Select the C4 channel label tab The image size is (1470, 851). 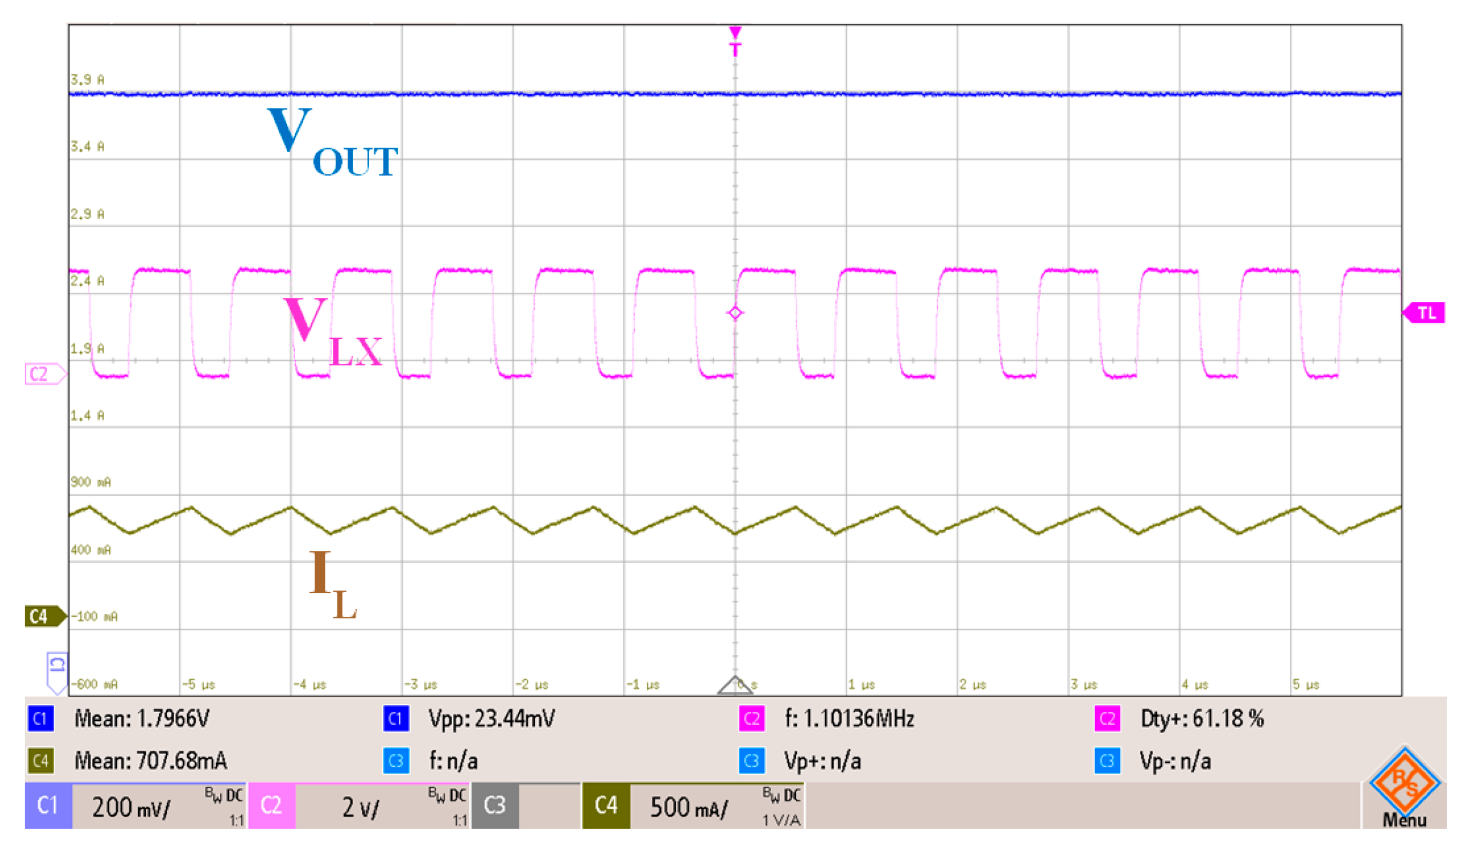tap(606, 806)
